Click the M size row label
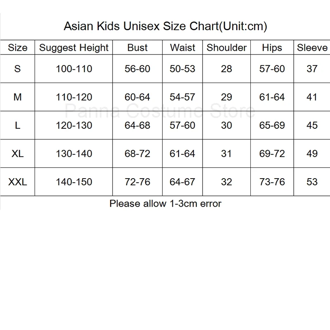Viewport: 330px width, 330px height. (17, 97)
